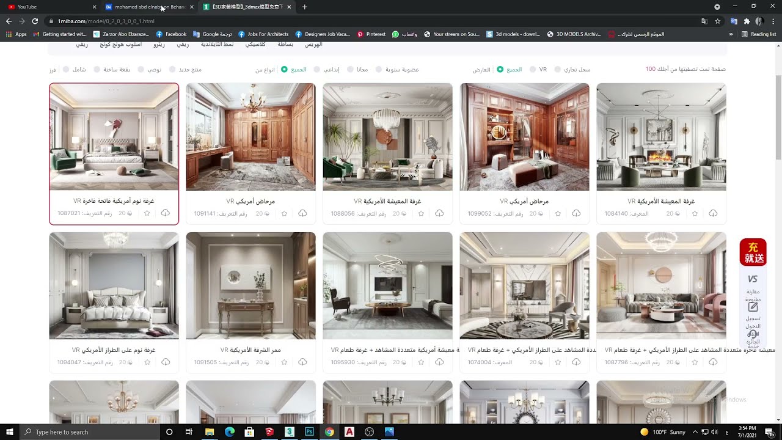Open the Pinterest bookmark
The image size is (782, 440).
[x=371, y=34]
